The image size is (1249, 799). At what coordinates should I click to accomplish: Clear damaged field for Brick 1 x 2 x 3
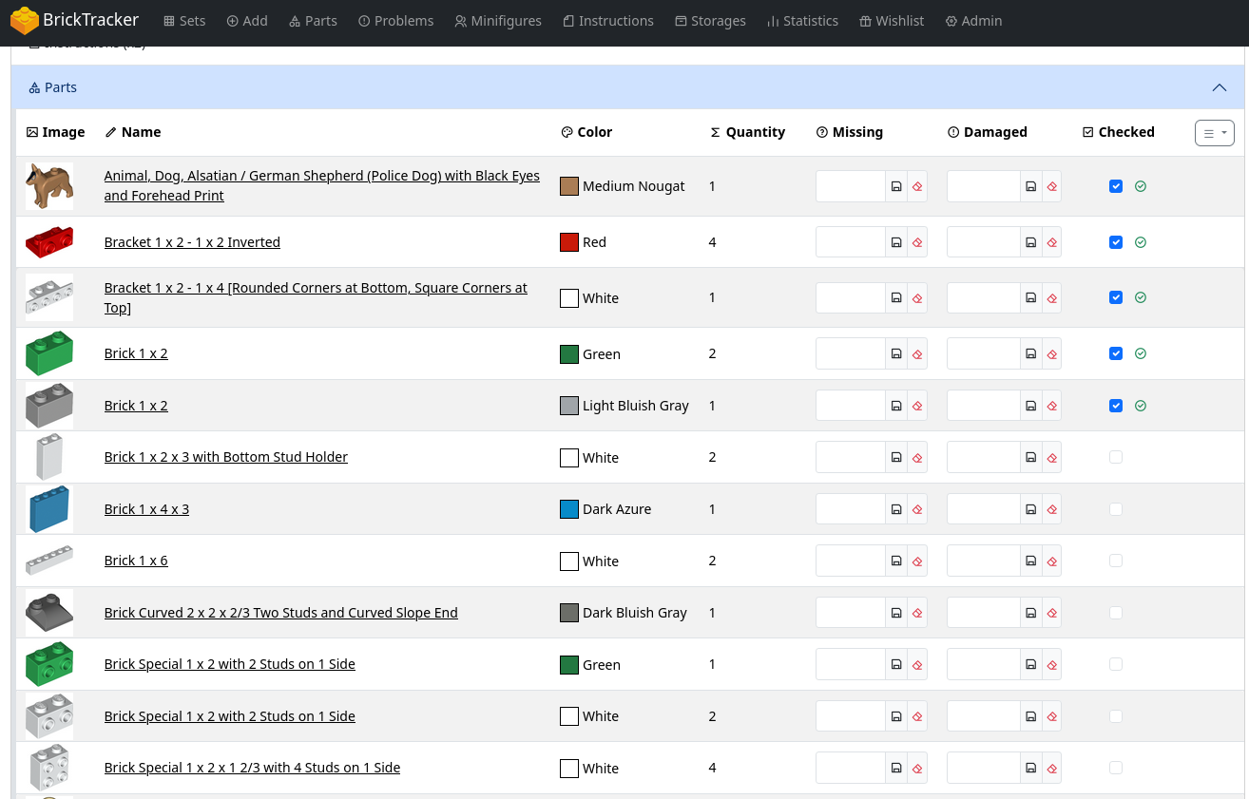(1052, 458)
